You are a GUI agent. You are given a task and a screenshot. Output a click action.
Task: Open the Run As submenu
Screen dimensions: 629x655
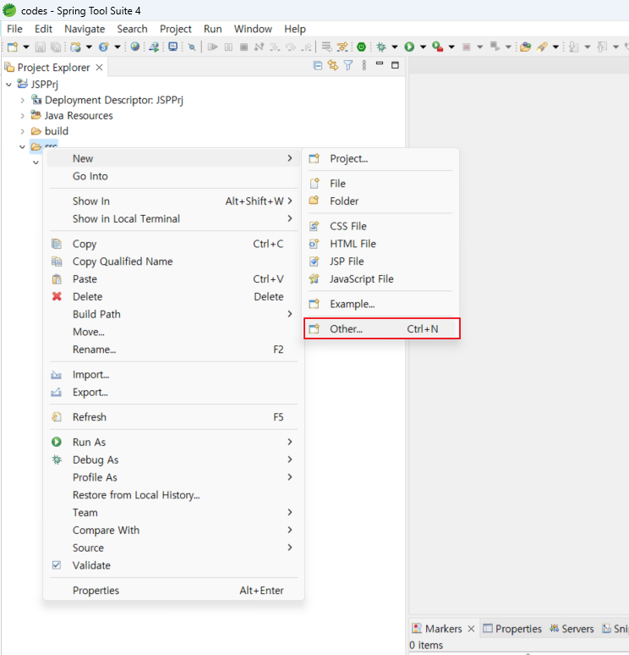173,442
